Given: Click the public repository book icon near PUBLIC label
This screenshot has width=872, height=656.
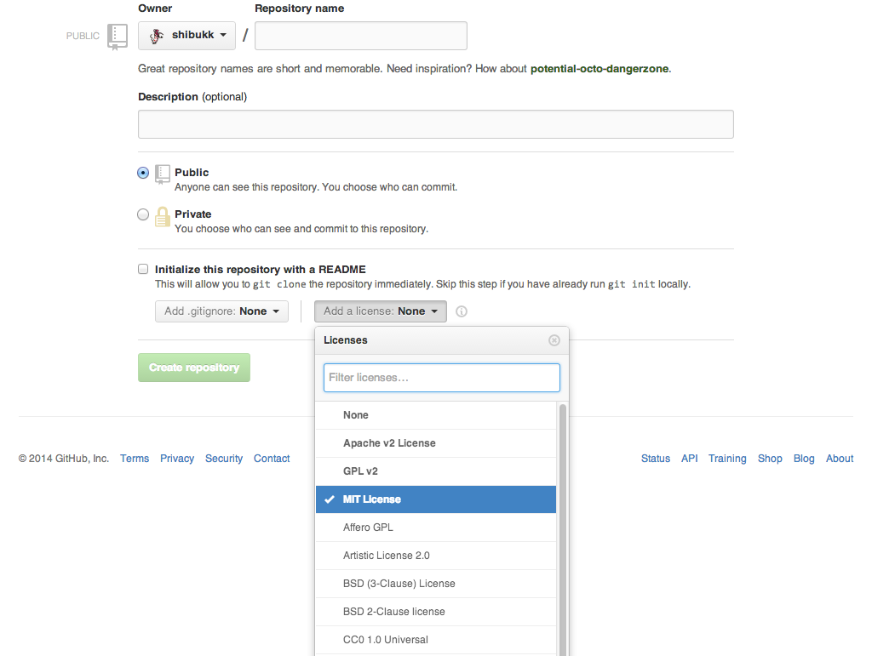Looking at the screenshot, I should [118, 37].
